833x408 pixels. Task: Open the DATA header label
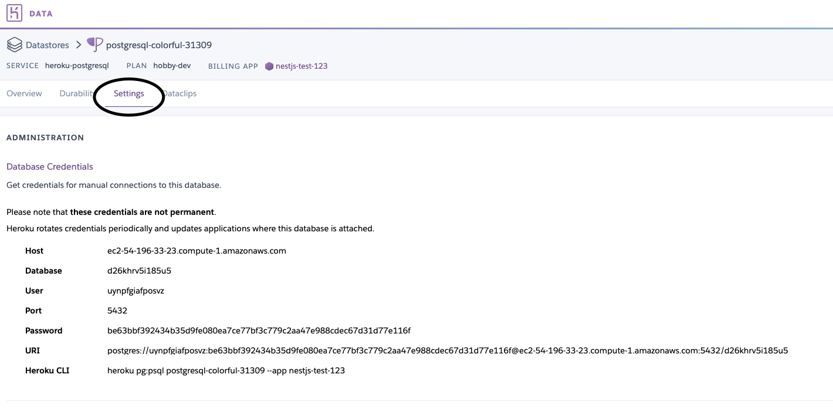click(x=41, y=14)
